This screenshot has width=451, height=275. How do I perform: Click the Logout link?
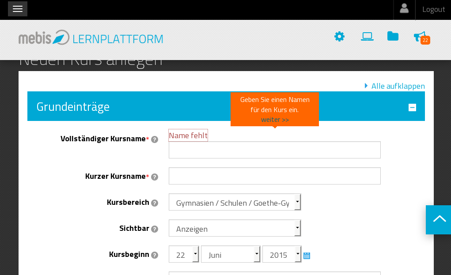[x=433, y=9]
